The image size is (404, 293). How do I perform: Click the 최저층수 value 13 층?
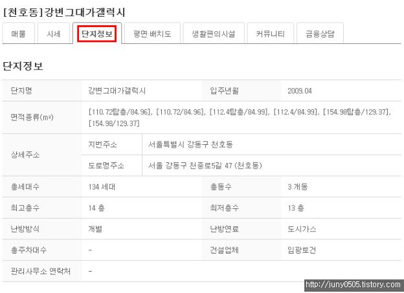pyautogui.click(x=296, y=208)
